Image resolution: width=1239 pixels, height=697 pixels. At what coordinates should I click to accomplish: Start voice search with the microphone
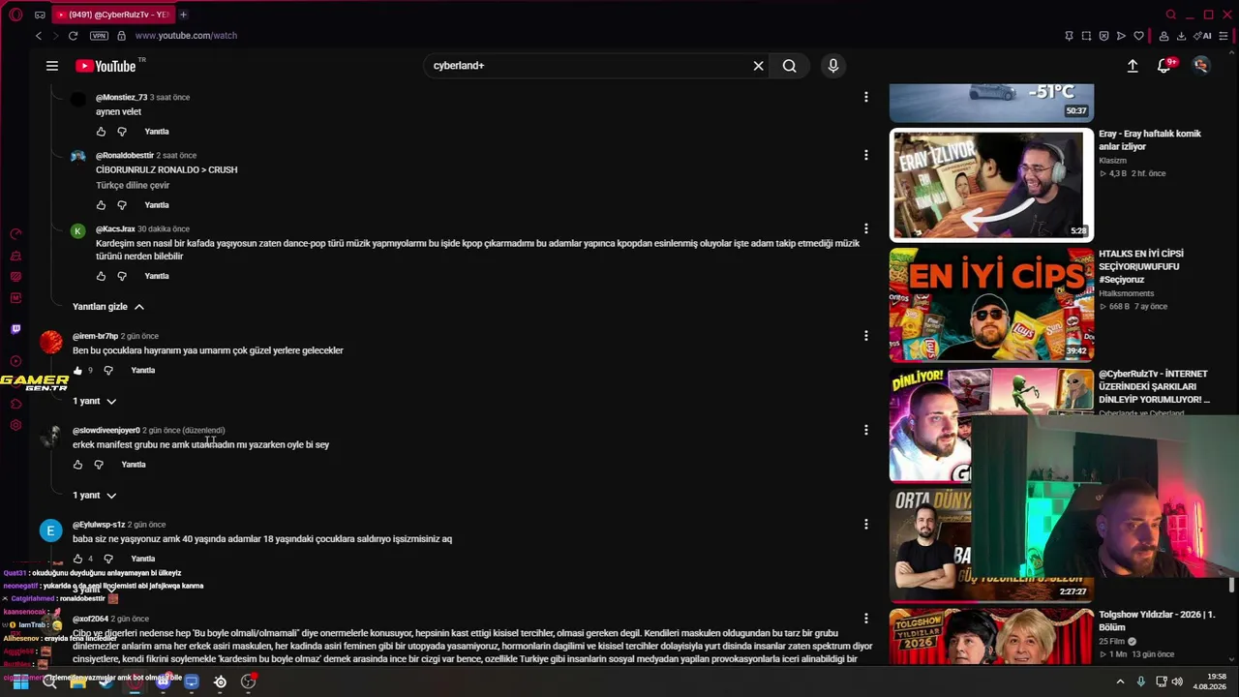(833, 66)
